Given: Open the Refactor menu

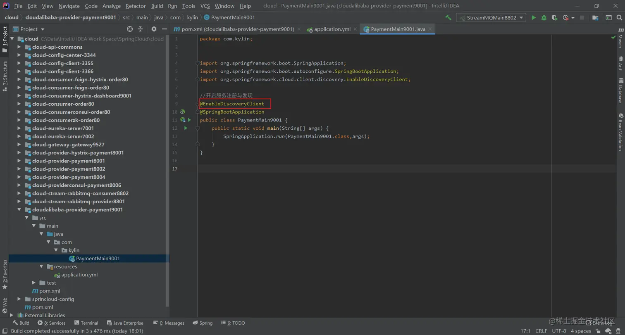Looking at the screenshot, I should pos(136,6).
